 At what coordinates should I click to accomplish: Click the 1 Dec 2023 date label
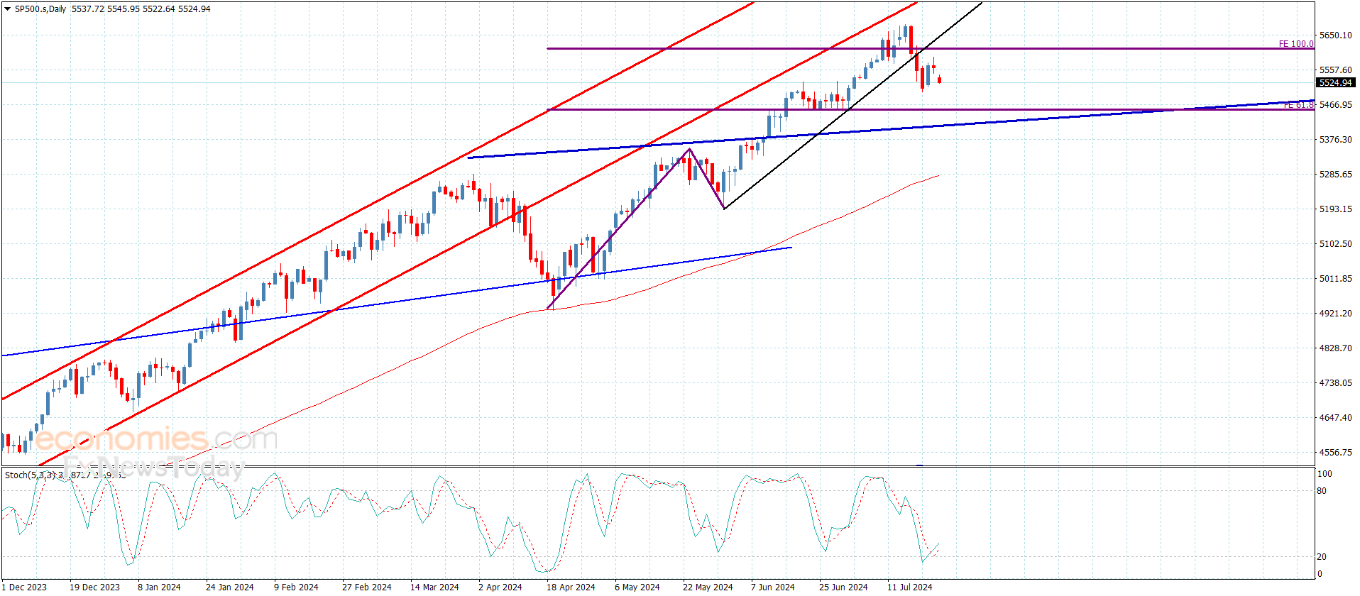24,587
